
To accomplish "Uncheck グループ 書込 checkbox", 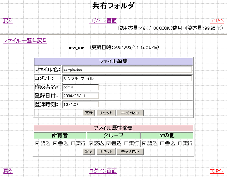I will pos(108,143).
